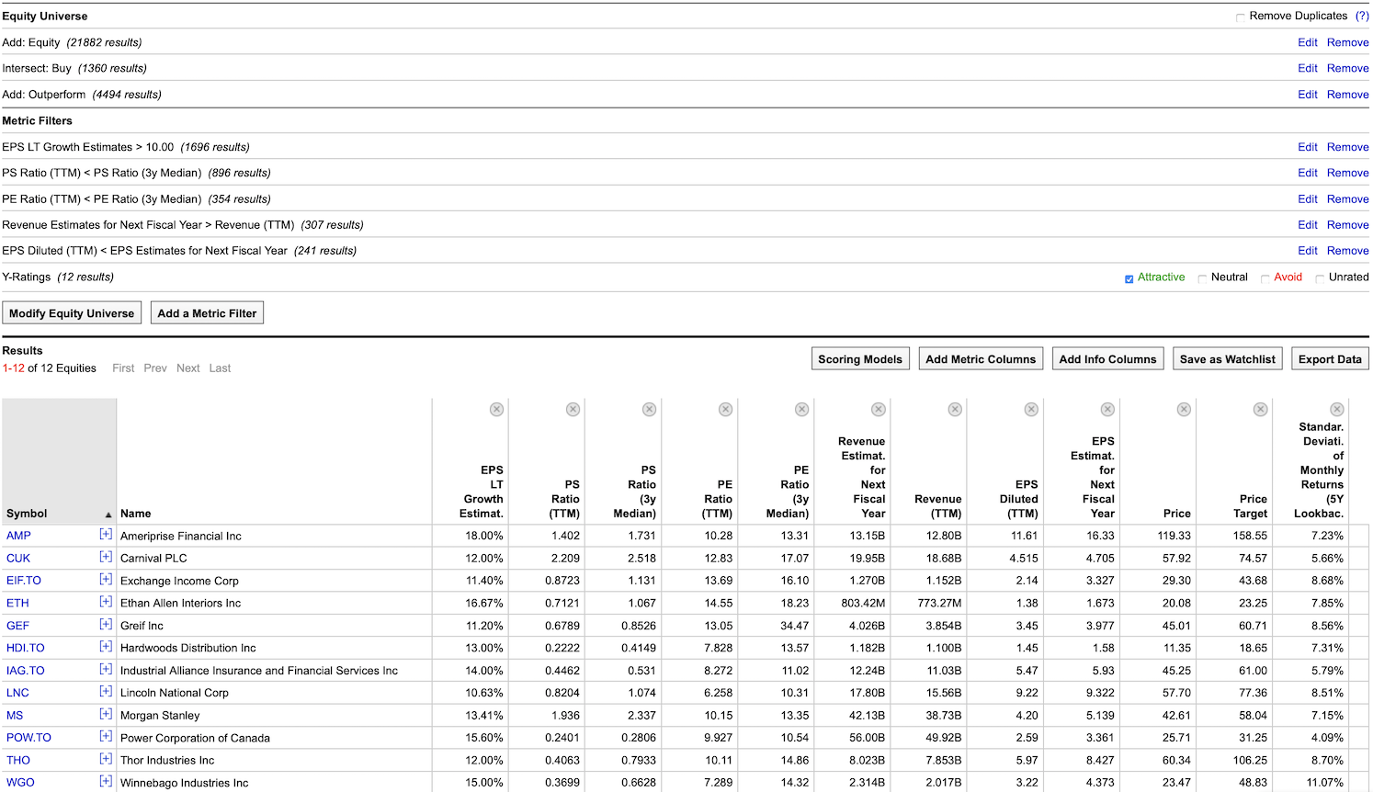Remove the EPS Diluted (TTM) filter
Image resolution: width=1373 pixels, height=792 pixels.
(x=1348, y=251)
